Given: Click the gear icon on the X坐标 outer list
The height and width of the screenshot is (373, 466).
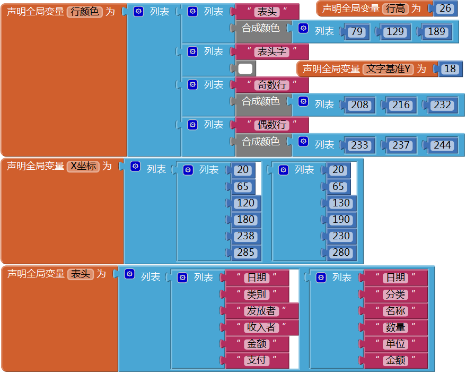Looking at the screenshot, I should [x=136, y=166].
